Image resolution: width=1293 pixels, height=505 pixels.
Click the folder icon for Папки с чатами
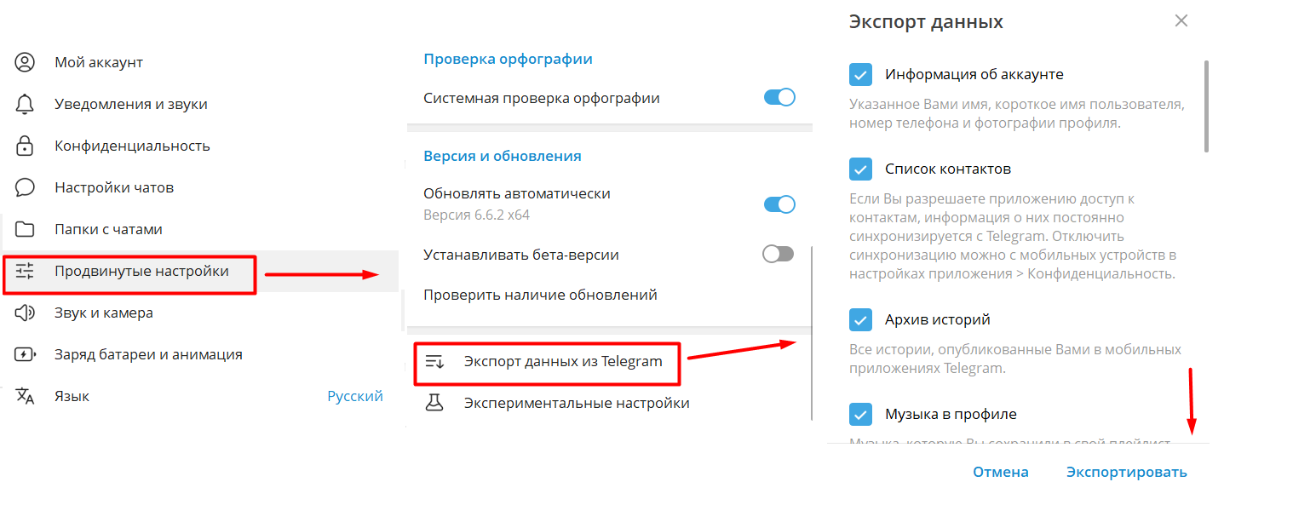tap(25, 228)
